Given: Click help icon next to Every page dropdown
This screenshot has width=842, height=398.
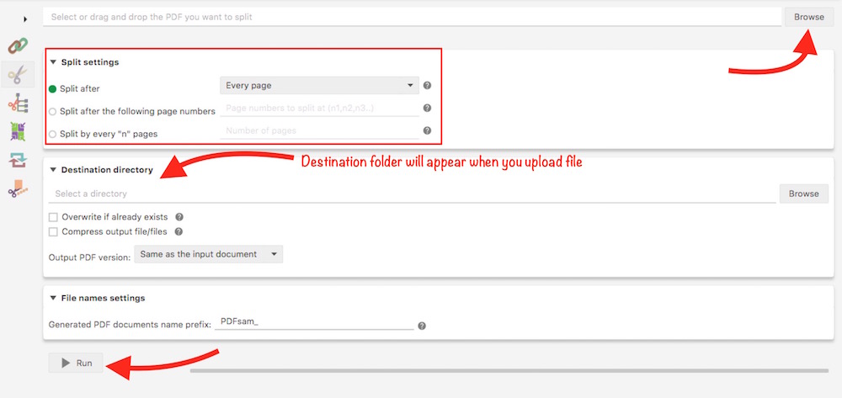Looking at the screenshot, I should pyautogui.click(x=427, y=85).
